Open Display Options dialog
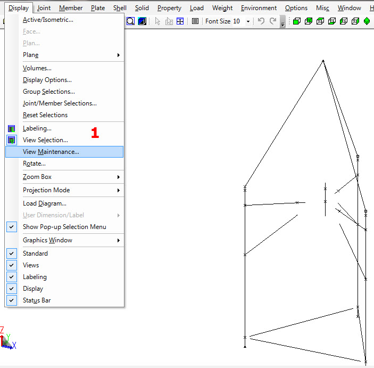 point(64,80)
